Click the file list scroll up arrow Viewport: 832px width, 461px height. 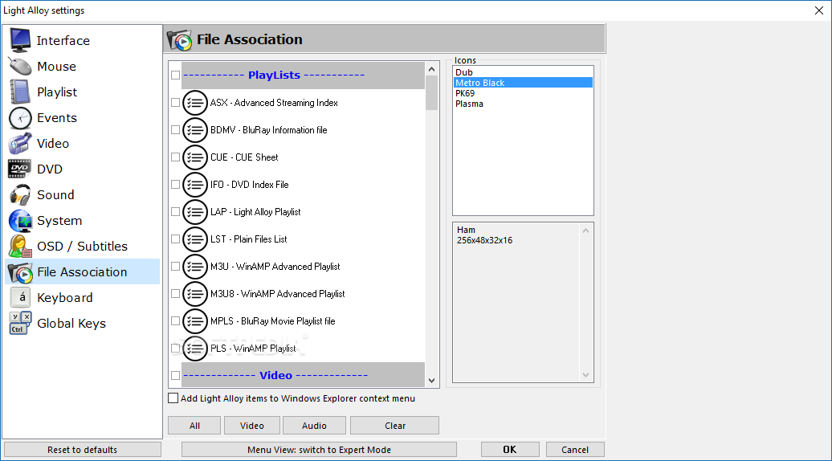point(431,69)
